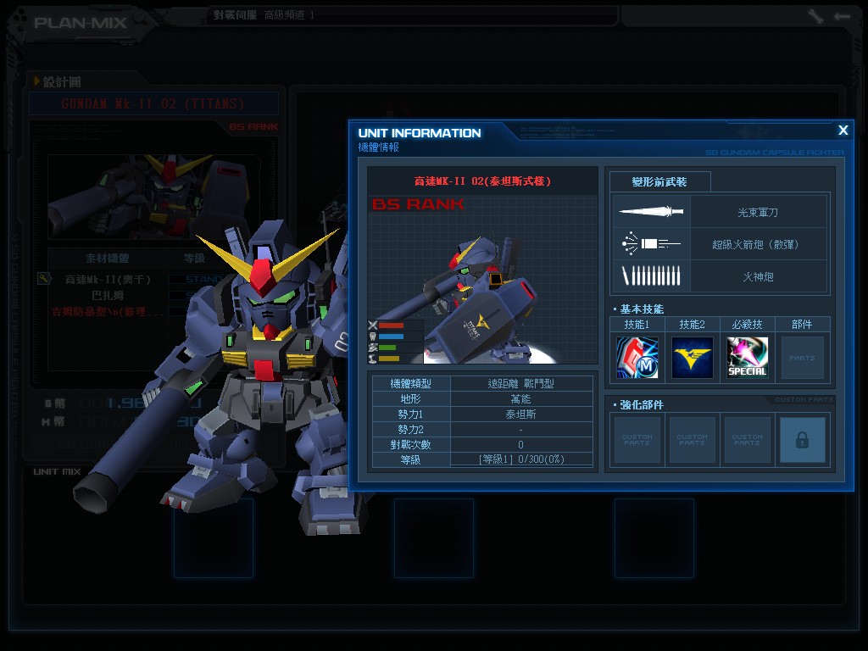Select 超級火箭炮（散彈） weapon name
This screenshot has width=868, height=651.
click(x=758, y=244)
